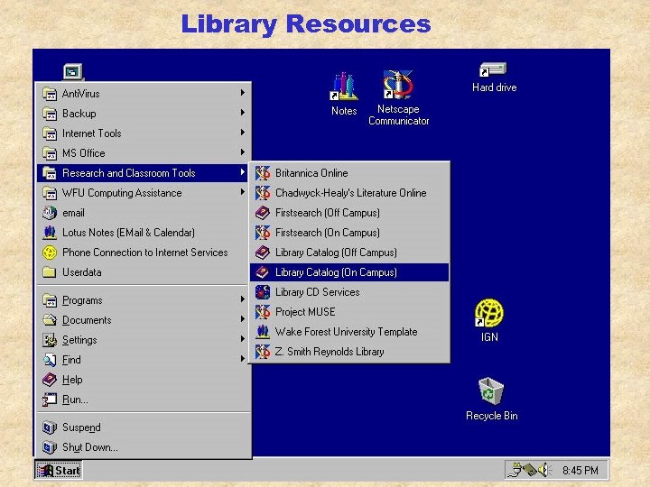Click the Library CD Services icon
Viewport: 650px width, 487px height.
tap(263, 292)
